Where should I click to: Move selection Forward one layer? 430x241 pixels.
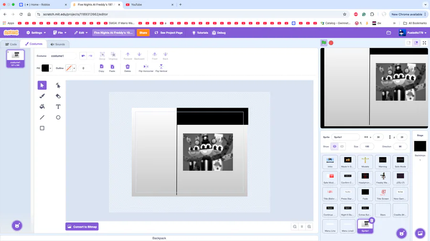[128, 56]
